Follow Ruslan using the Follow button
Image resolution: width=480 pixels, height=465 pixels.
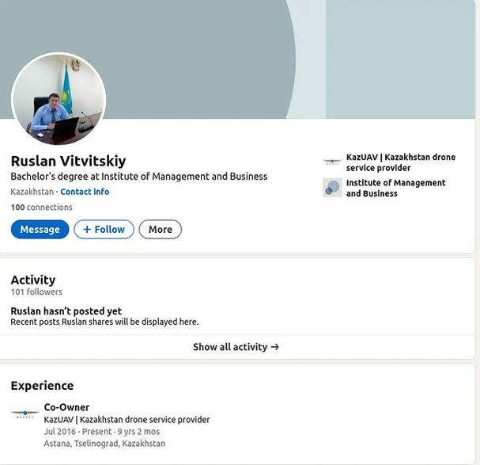tap(104, 230)
